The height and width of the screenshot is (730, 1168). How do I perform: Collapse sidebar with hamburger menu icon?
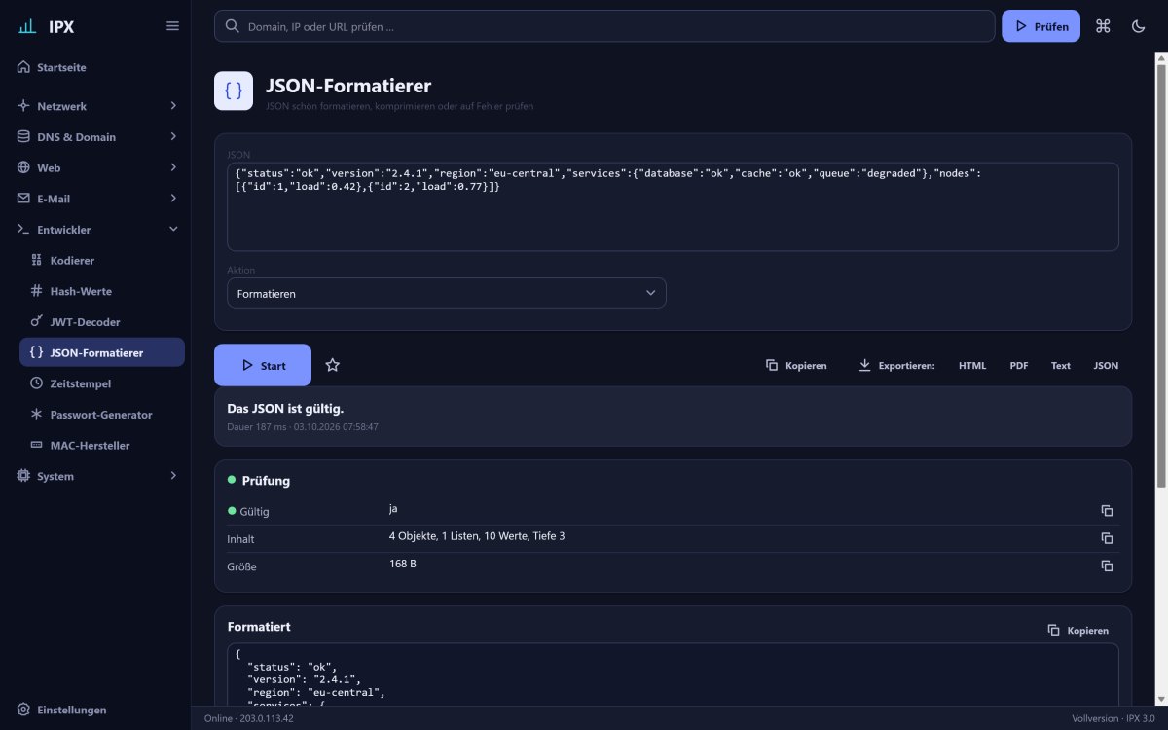172,26
